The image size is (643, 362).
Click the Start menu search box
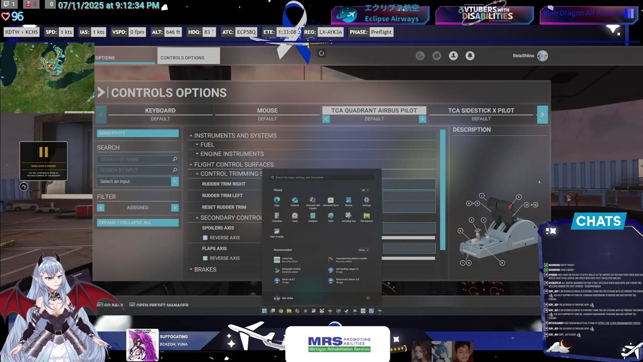321,177
